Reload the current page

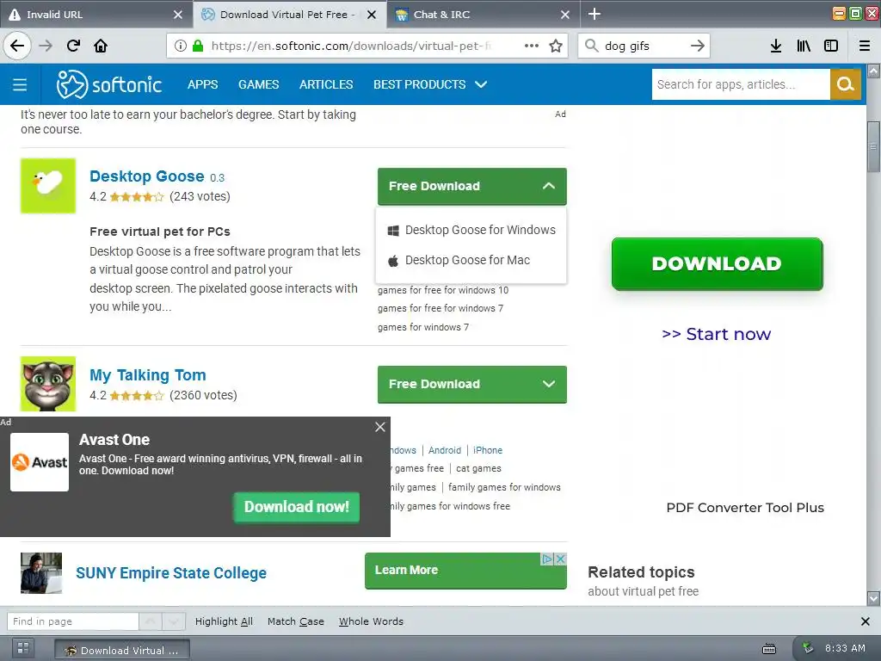click(x=73, y=46)
